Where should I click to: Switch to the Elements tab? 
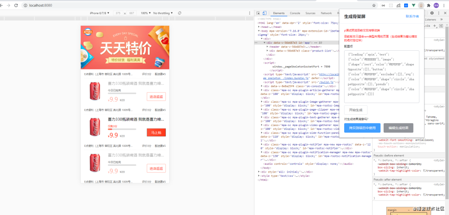279,13
